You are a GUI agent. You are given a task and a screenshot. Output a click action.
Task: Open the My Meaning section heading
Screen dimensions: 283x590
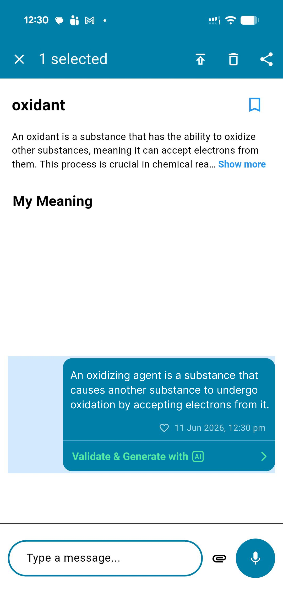tap(53, 201)
